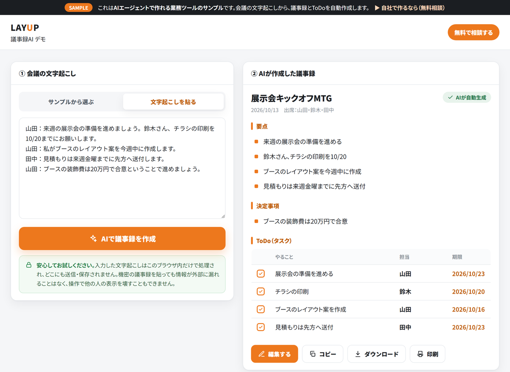
Task: Click the 無料で相談する button
Action: click(473, 32)
